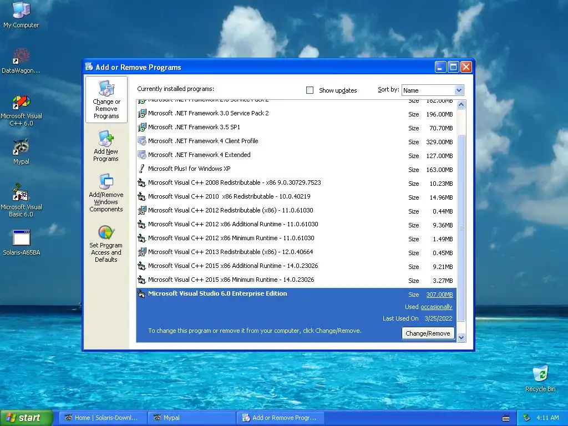Click the icon of Visual C++ 2015 x86 Additional Runtime
The height and width of the screenshot is (426, 568).
pos(141,266)
